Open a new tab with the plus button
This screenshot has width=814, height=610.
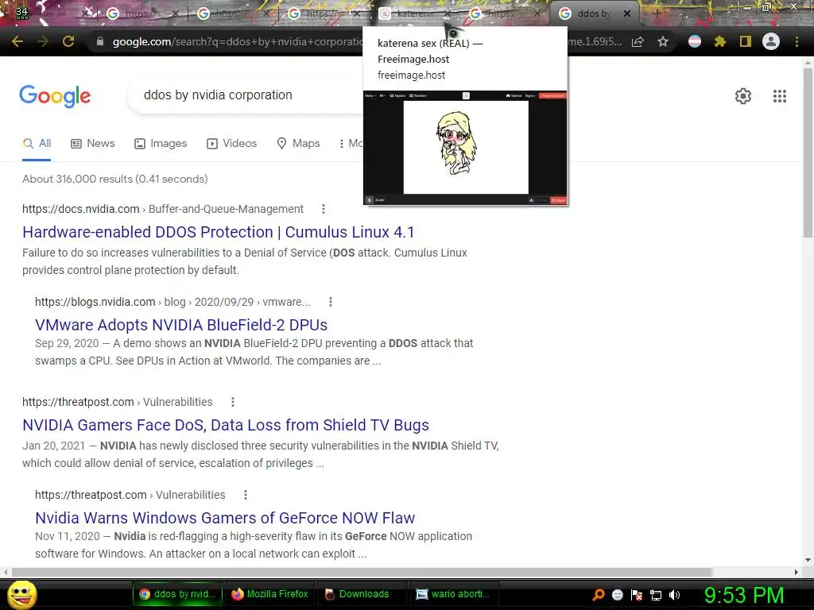click(x=657, y=14)
